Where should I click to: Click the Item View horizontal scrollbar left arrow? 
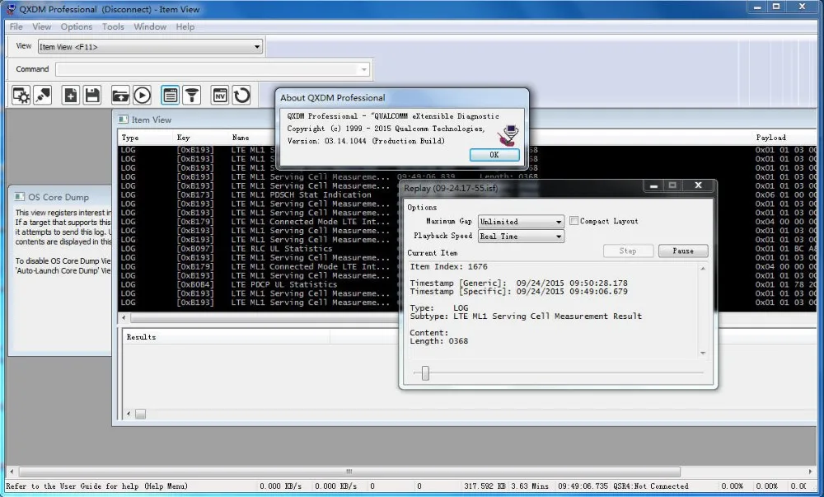(x=124, y=318)
